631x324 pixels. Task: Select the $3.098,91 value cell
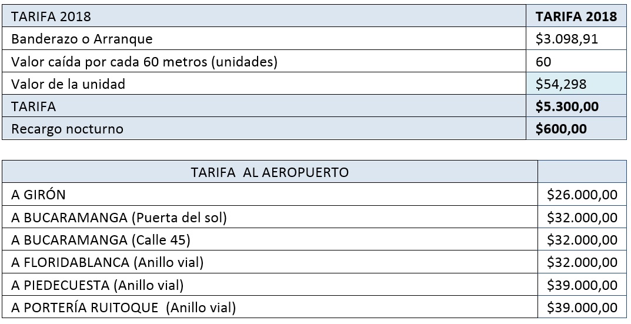pos(576,39)
